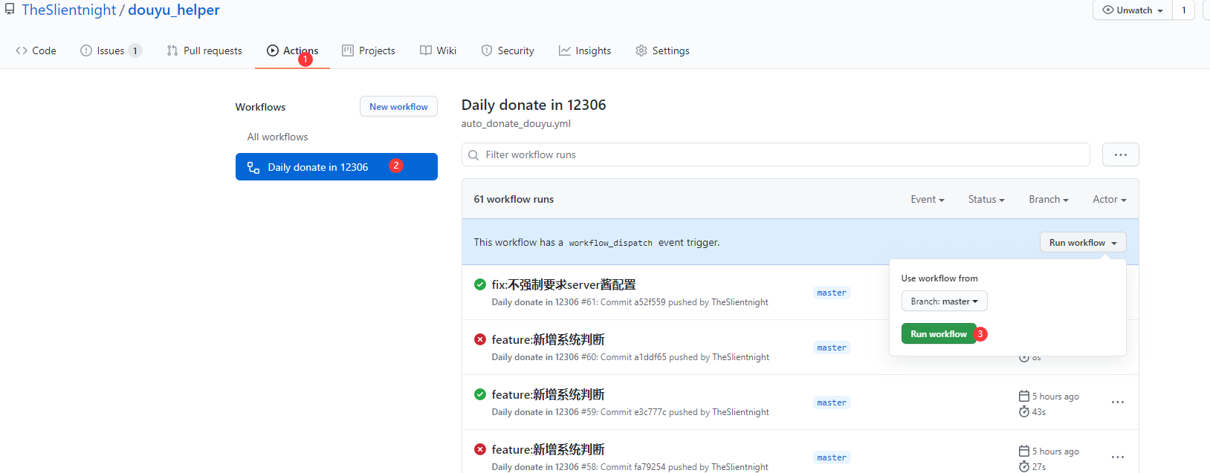
Task: Expand the Actor filter dropdown
Action: click(x=1110, y=199)
